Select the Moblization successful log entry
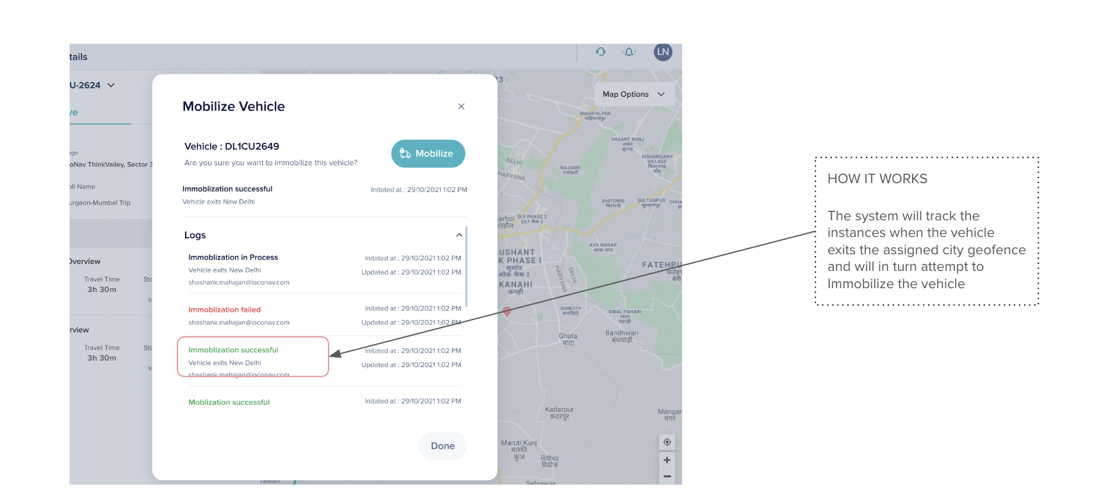 pyautogui.click(x=229, y=402)
